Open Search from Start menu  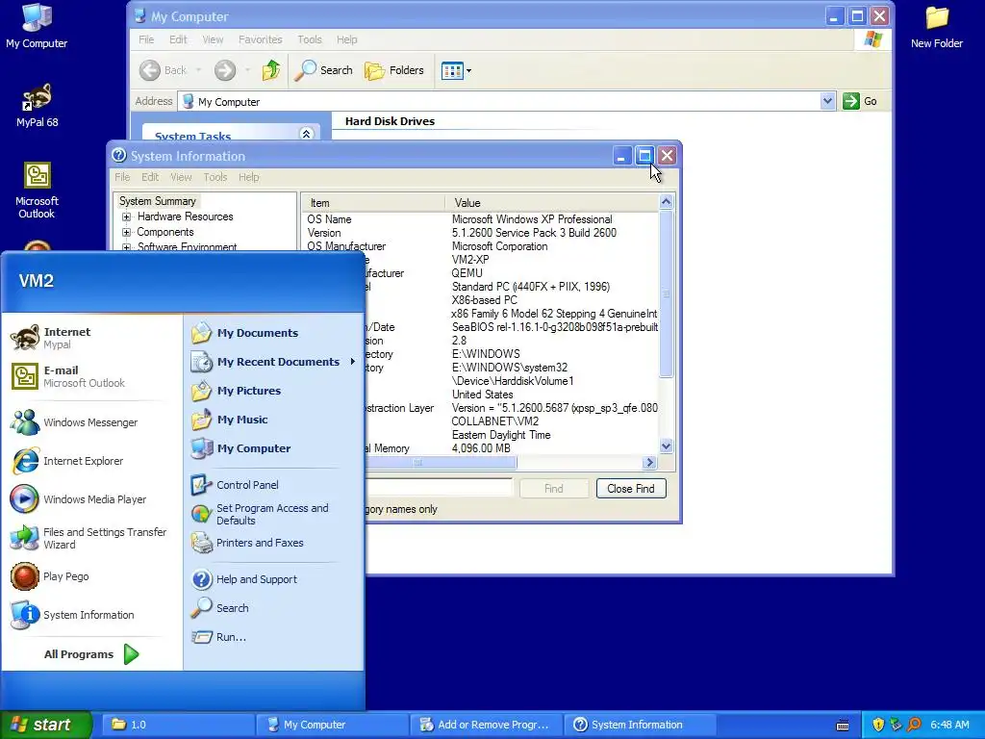click(273, 608)
